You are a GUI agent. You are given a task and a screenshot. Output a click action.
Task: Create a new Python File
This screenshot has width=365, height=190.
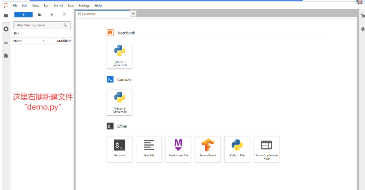[237, 149]
